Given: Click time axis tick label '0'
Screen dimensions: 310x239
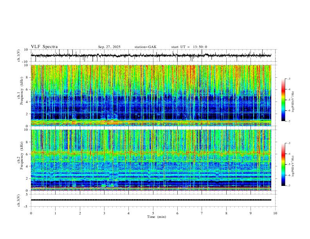Looking at the screenshot, I should (x=31, y=213).
